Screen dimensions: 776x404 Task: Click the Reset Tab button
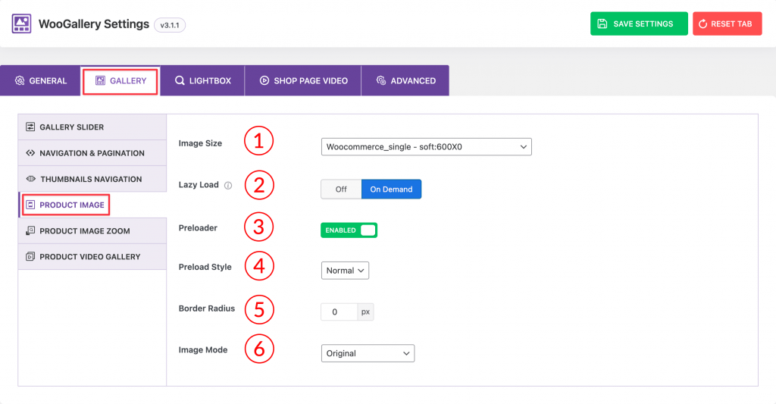click(727, 23)
